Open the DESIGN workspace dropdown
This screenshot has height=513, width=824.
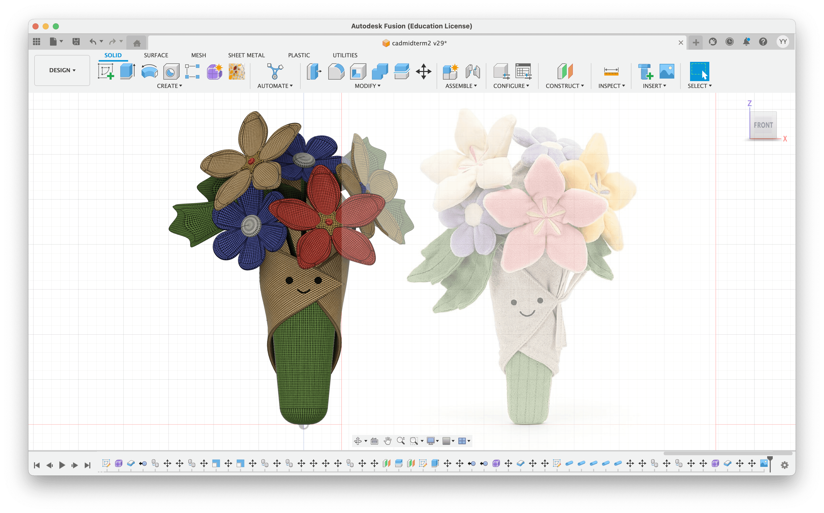[x=62, y=70]
